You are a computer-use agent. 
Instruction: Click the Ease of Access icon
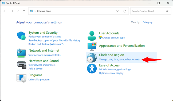92,69
